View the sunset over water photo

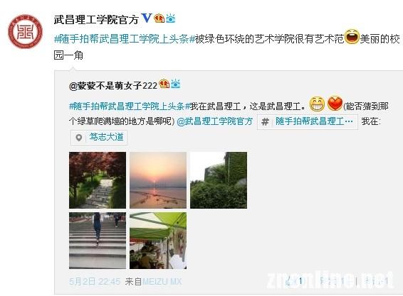tap(158, 180)
